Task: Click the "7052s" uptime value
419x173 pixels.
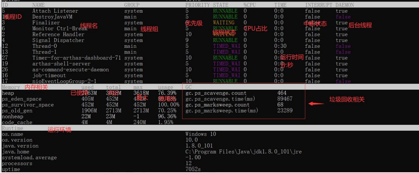Action: [x=193, y=170]
